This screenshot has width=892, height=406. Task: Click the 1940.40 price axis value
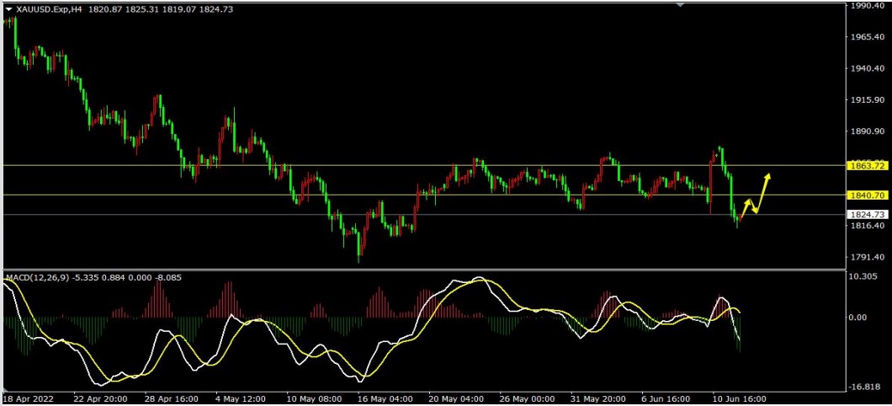[868, 68]
